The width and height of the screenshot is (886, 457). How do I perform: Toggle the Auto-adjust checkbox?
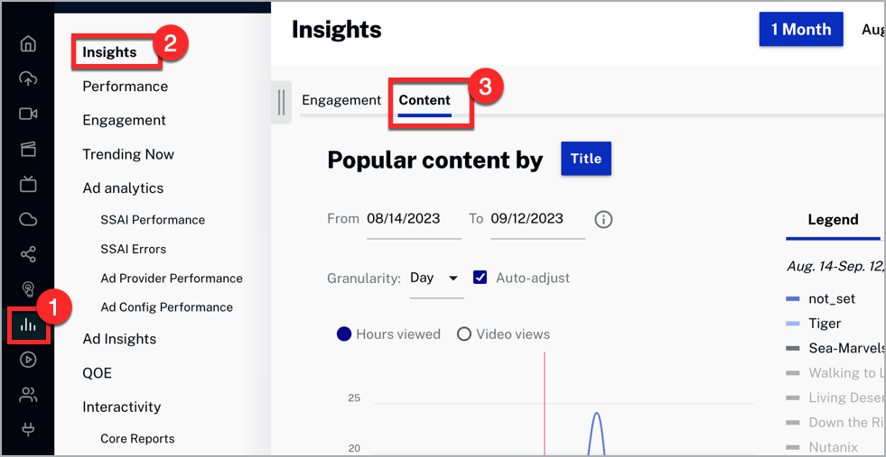(480, 278)
